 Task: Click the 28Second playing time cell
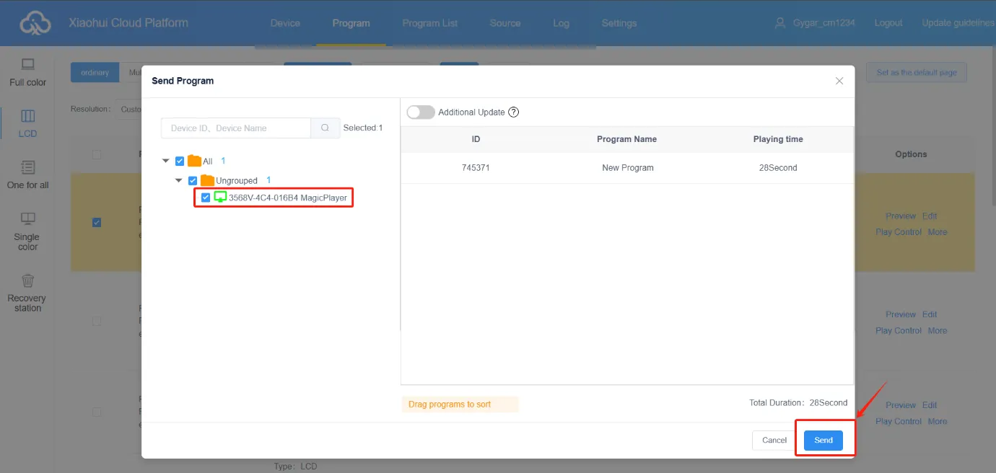pos(778,168)
